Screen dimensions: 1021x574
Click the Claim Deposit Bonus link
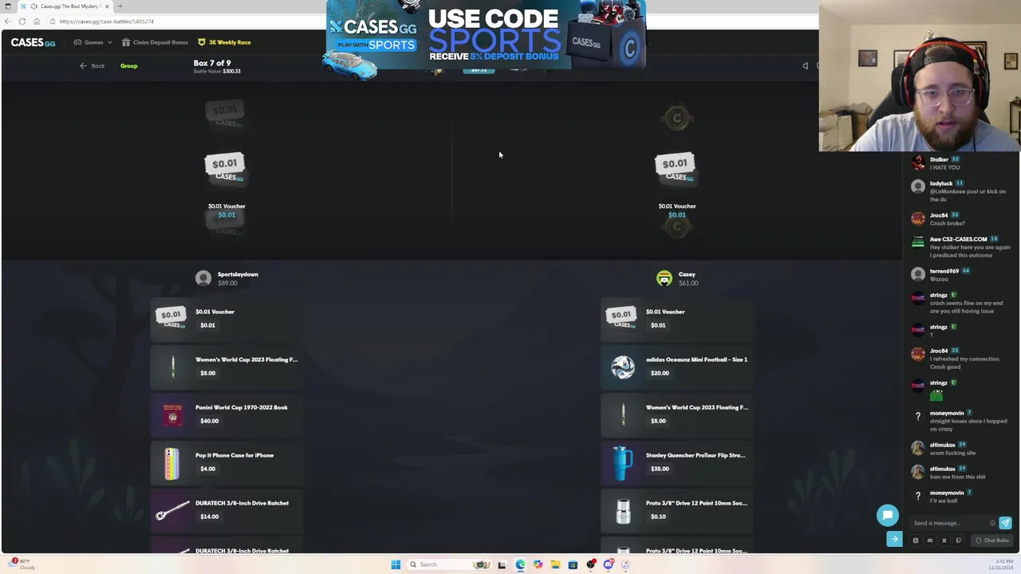[x=155, y=42]
